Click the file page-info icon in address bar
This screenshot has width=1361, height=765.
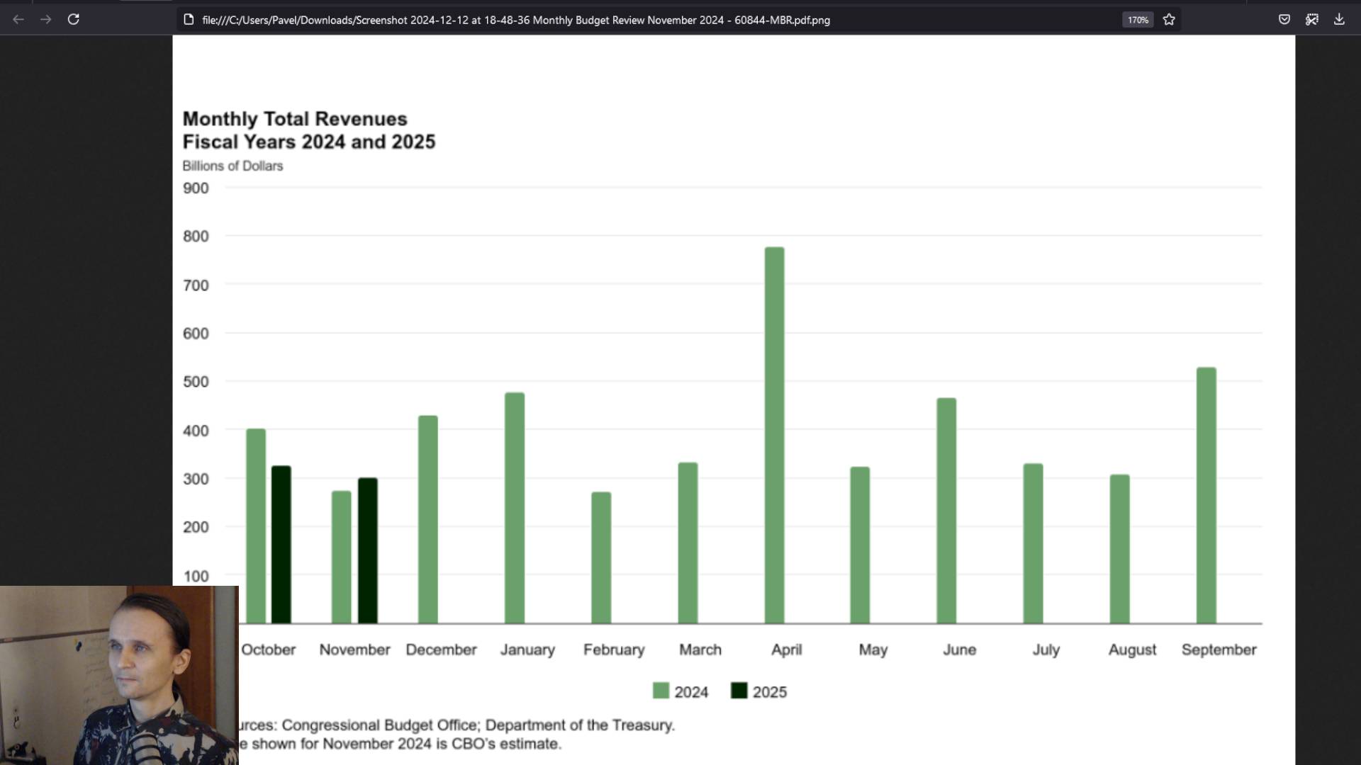pyautogui.click(x=189, y=19)
